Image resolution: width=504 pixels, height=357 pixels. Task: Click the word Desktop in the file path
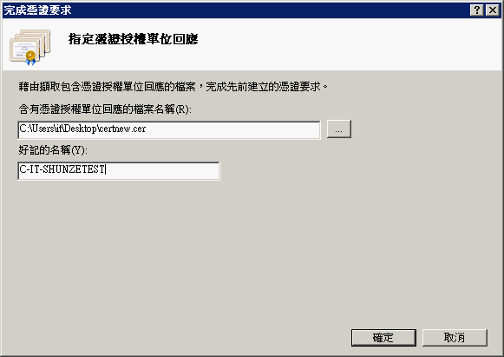pyautogui.click(x=80, y=129)
